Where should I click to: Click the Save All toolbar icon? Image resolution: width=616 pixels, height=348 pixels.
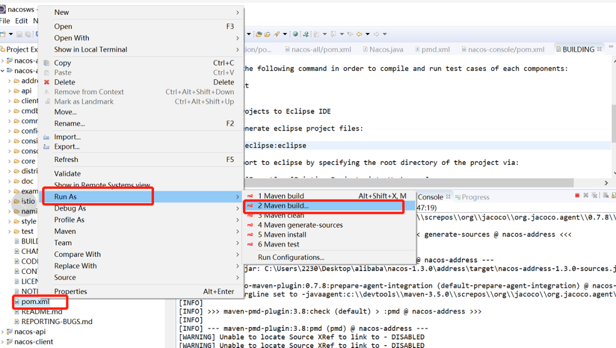28,34
